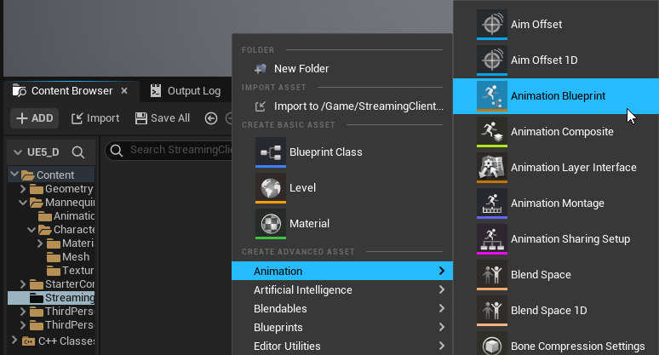Screen dimensions: 659x355
Task: Pick the Animation Montage icon
Action: [491, 202]
